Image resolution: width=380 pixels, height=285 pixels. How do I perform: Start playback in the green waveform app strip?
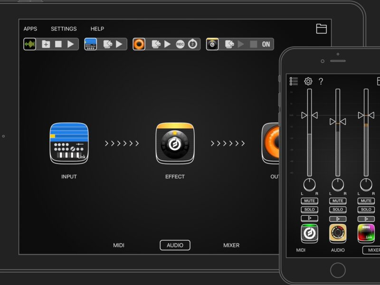click(x=70, y=44)
